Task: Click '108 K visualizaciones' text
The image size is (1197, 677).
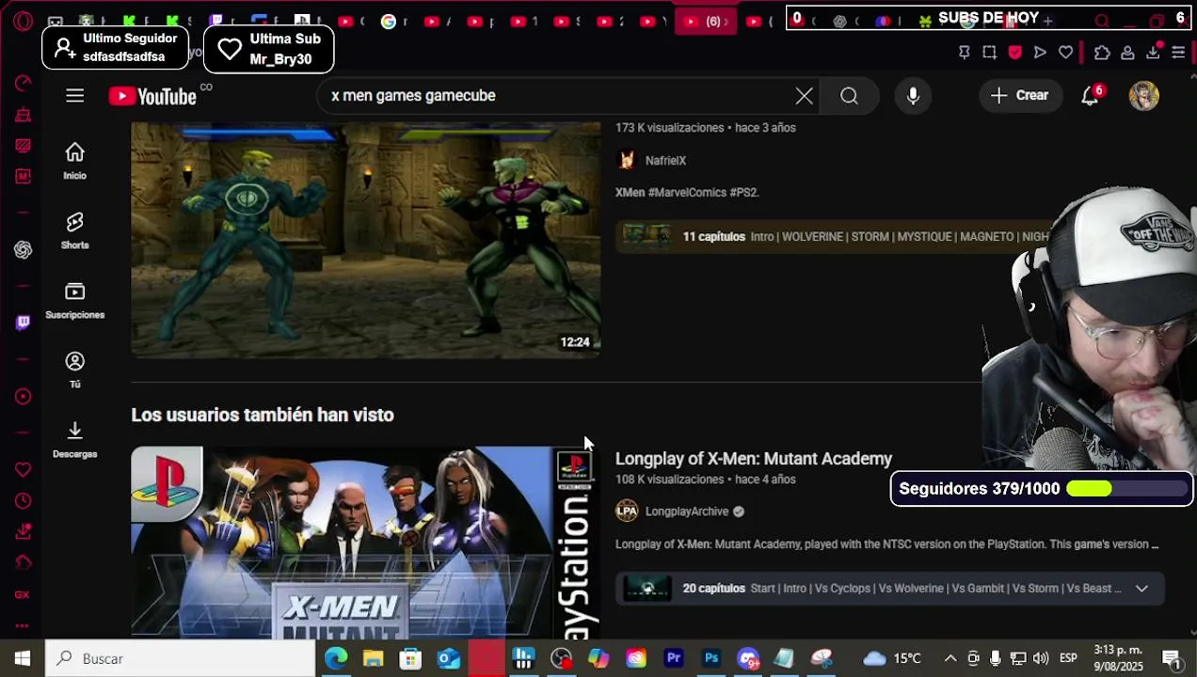Action: 669,480
